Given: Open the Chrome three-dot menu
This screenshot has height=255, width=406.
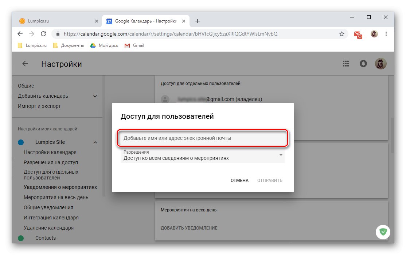Looking at the screenshot, I should coord(386,33).
